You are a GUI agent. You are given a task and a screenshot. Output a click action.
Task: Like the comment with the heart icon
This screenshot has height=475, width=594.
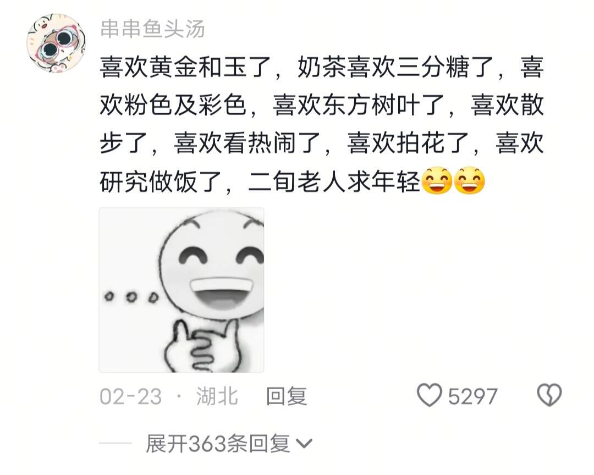pos(429,395)
